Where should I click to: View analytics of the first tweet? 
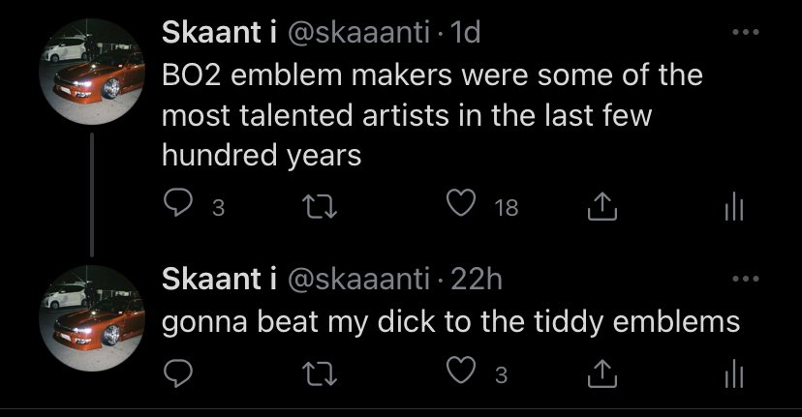coord(733,206)
